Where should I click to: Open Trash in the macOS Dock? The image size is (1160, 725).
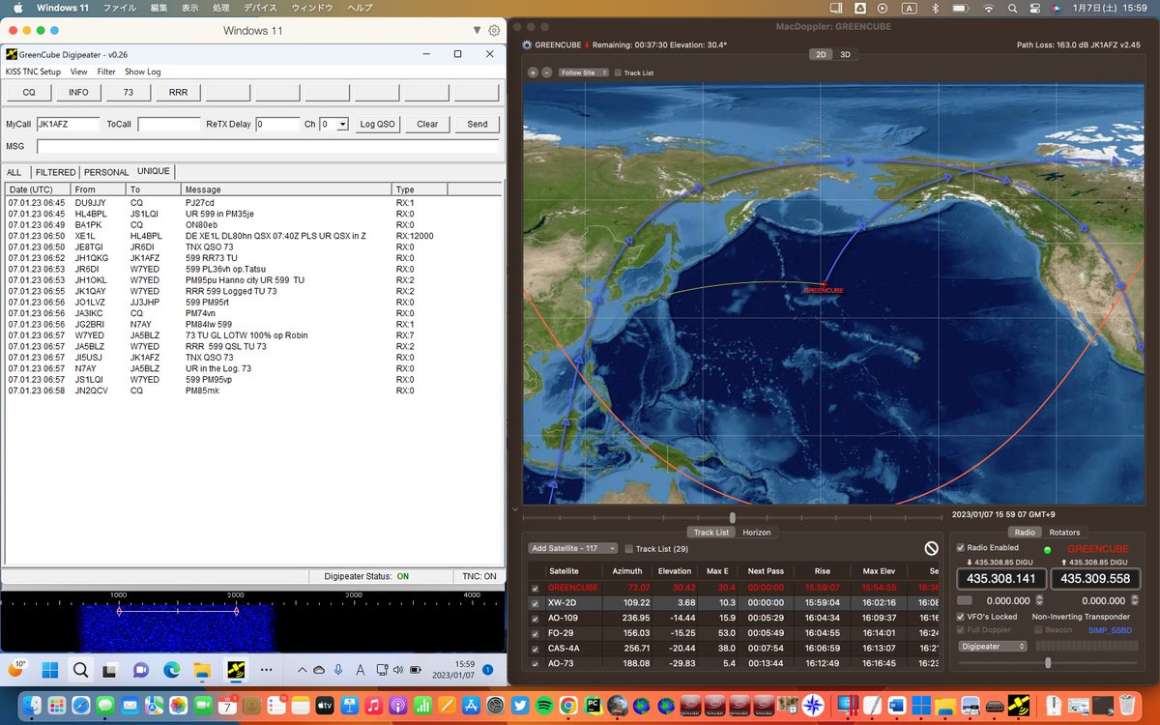click(1127, 705)
